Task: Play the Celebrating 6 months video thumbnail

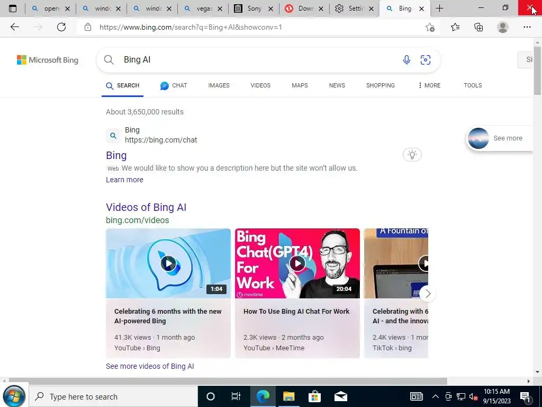Action: pyautogui.click(x=168, y=263)
